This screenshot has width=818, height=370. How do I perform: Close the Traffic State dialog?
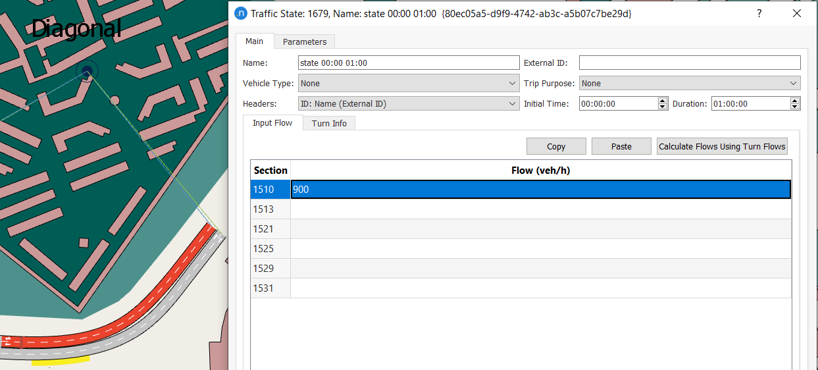point(797,13)
